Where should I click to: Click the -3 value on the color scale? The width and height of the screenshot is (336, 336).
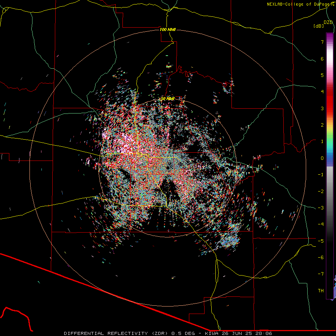click(x=321, y=208)
